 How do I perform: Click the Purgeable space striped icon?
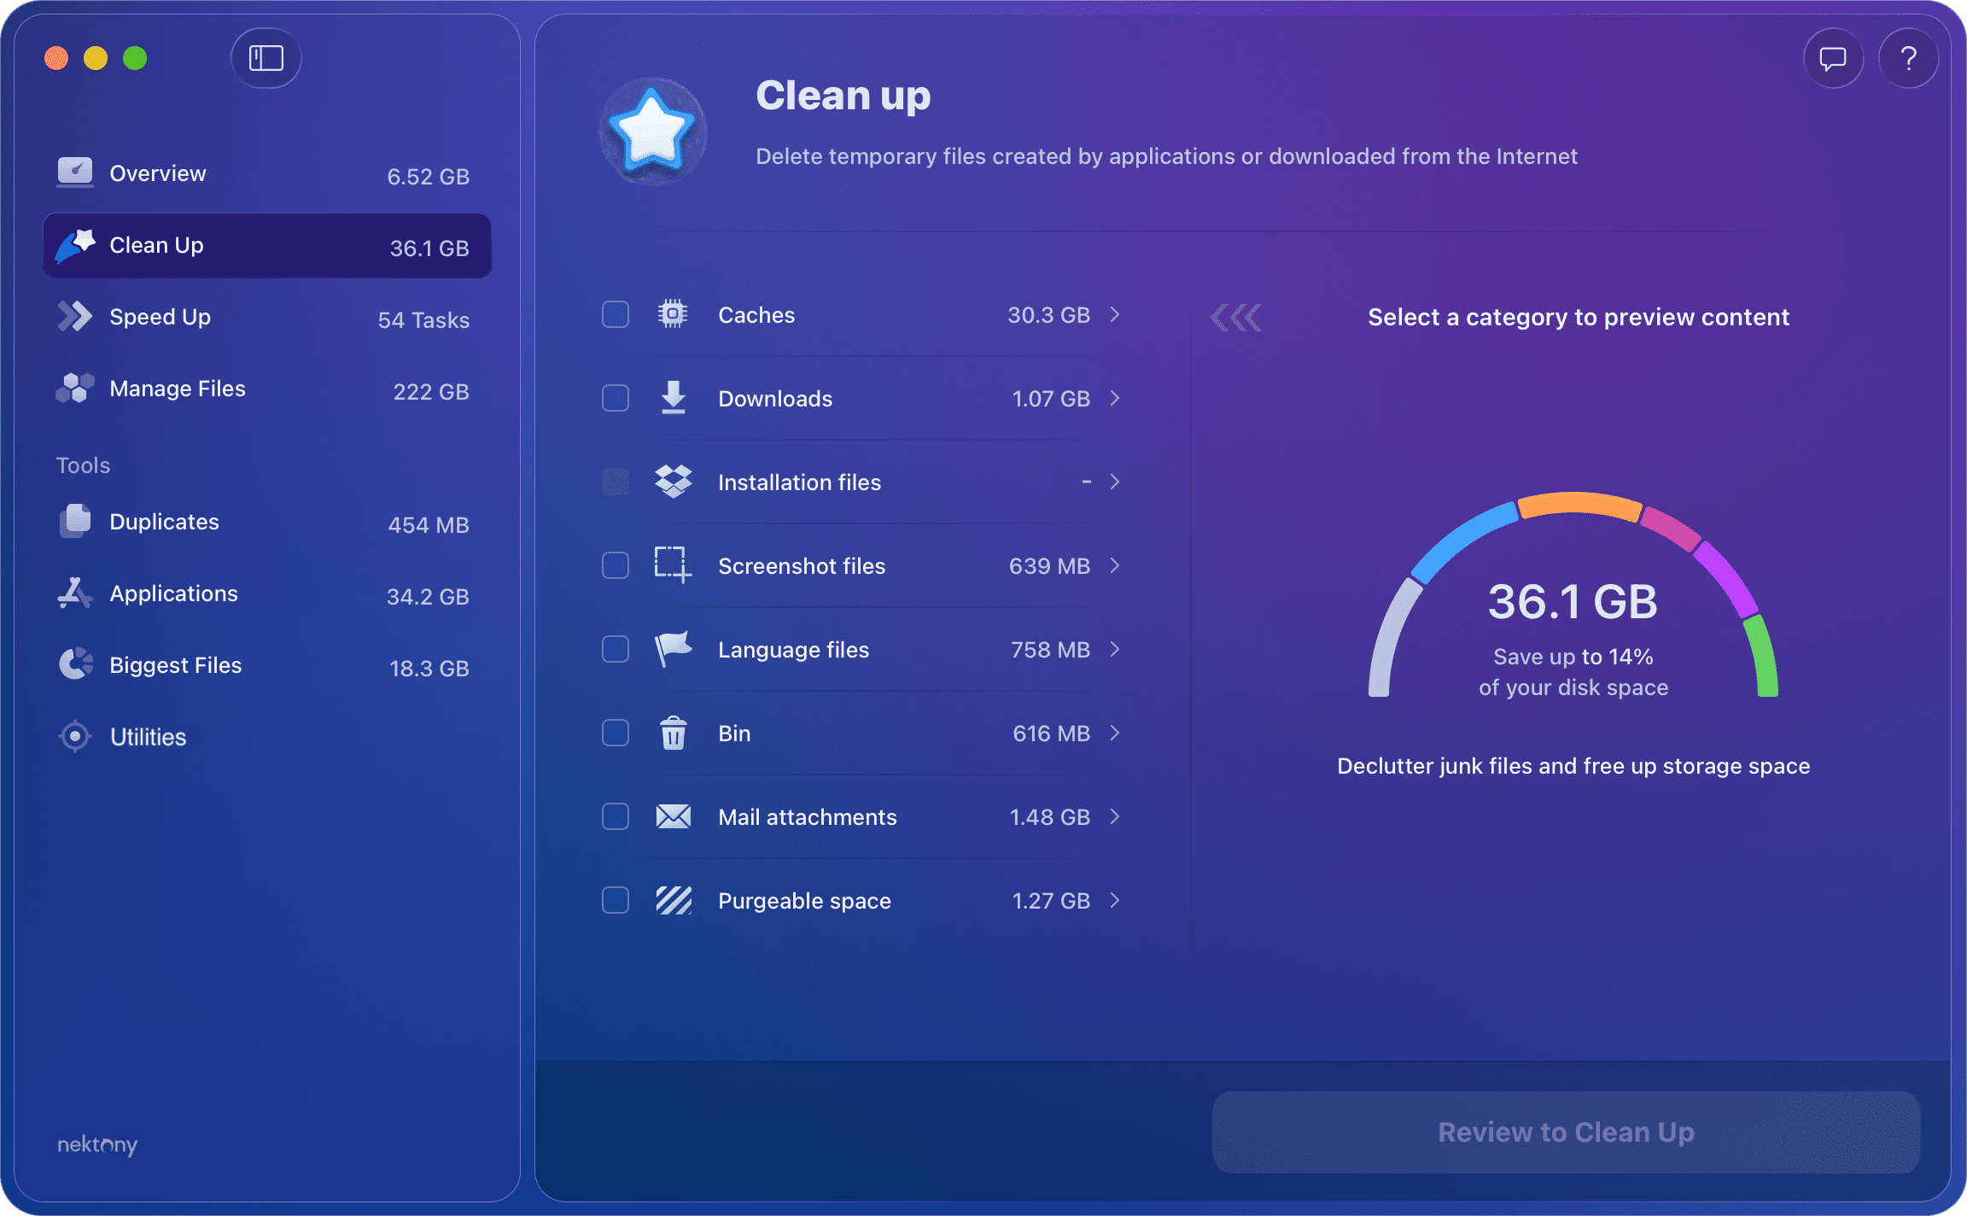point(674,899)
